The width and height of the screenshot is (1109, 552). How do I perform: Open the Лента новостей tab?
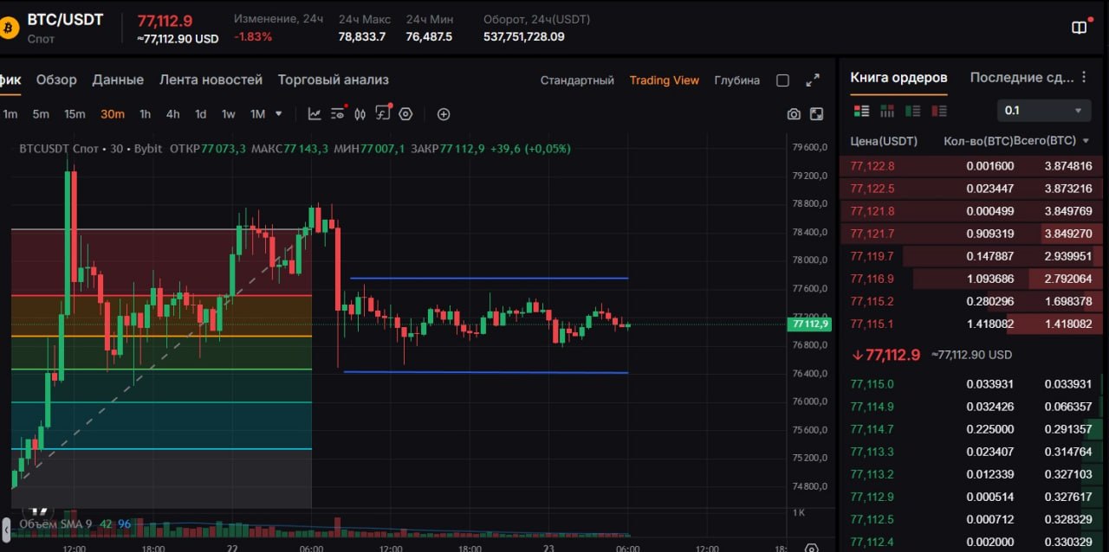(211, 80)
